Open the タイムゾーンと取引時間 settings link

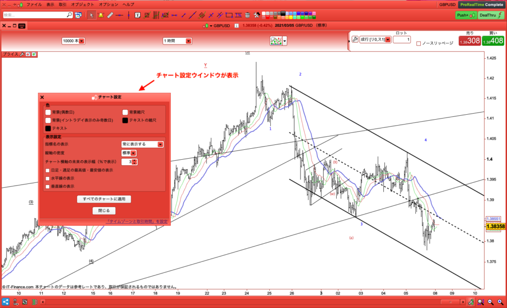point(137,221)
